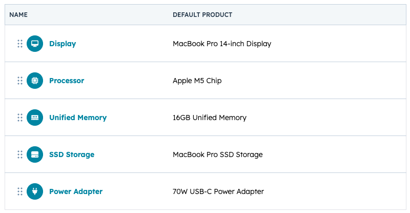Screen dimensions: 410x213
Task: Click the drag handle beside Processor
Action: pyautogui.click(x=20, y=81)
